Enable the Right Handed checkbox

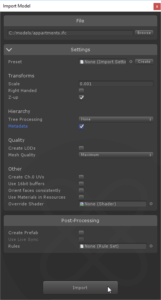tap(81, 91)
